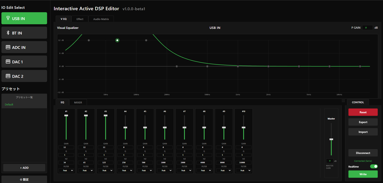The image size is (383, 183).
Task: Select the DAC 2 output
Action: 24,76
